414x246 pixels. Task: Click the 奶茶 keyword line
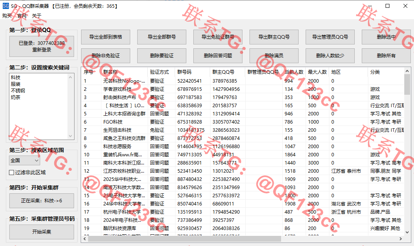(x=16, y=97)
